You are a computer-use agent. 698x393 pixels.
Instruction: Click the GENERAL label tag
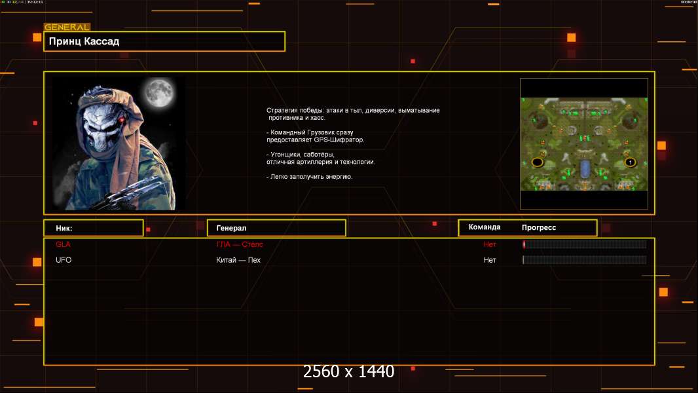pyautogui.click(x=67, y=27)
